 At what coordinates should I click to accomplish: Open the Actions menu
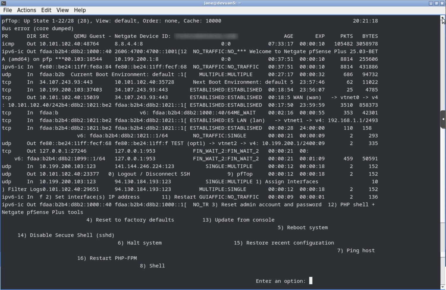click(x=26, y=10)
